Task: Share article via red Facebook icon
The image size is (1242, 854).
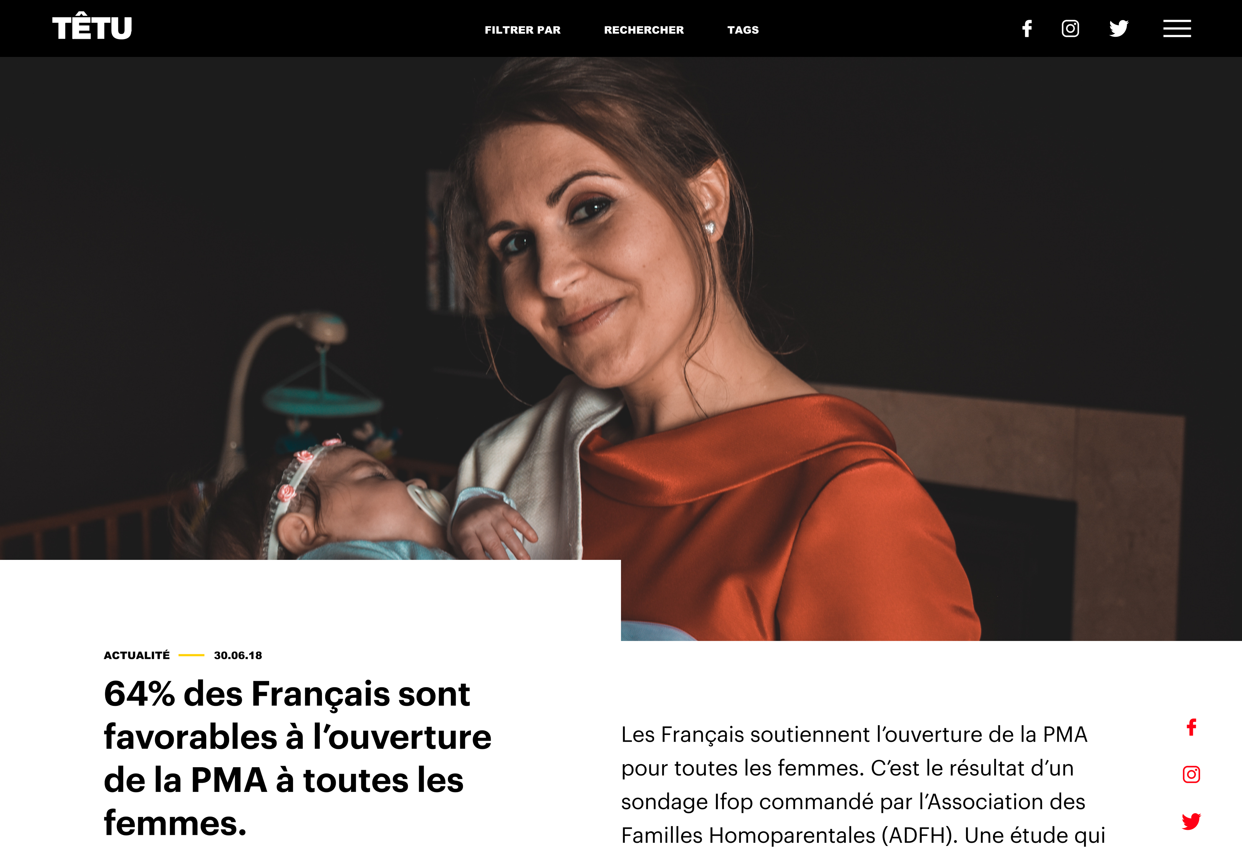Action: click(x=1191, y=727)
